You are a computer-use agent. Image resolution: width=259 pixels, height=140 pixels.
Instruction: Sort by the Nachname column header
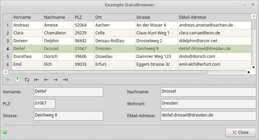tap(58, 17)
